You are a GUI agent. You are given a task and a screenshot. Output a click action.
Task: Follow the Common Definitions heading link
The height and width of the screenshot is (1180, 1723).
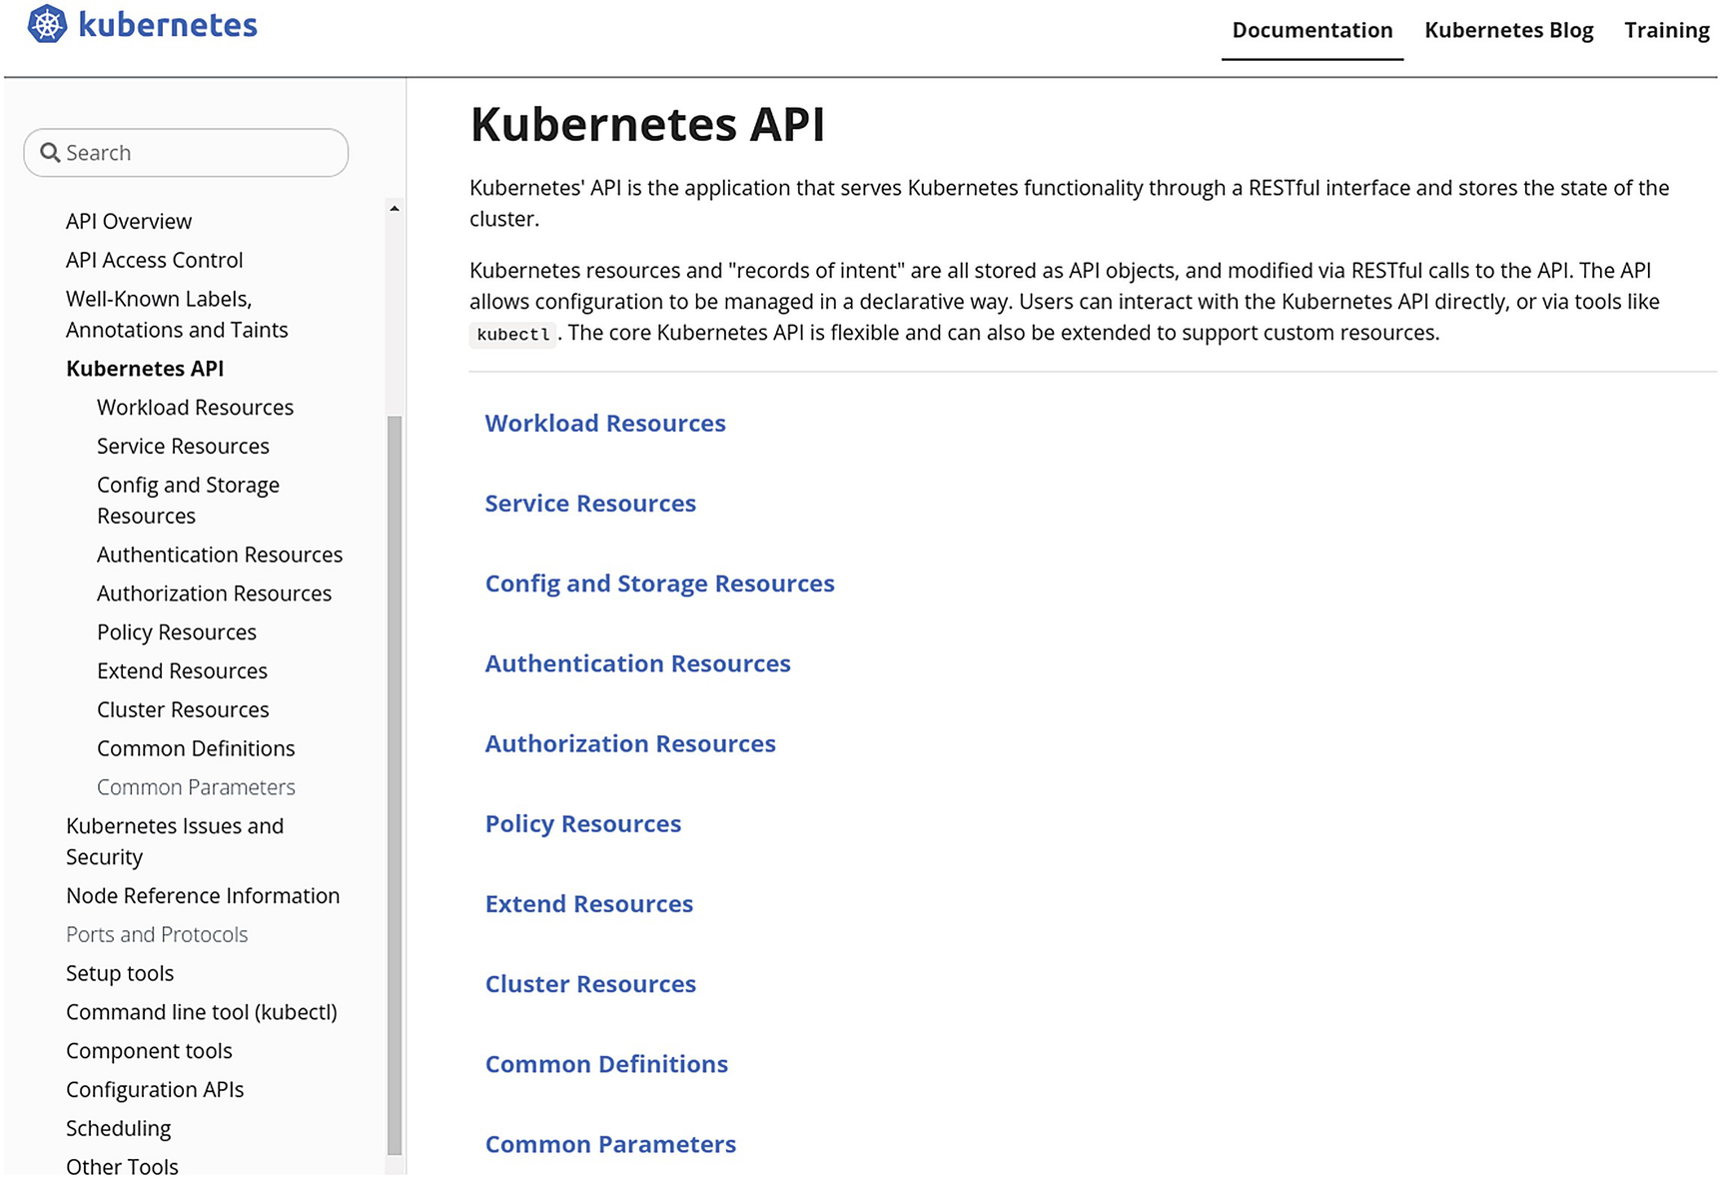pos(606,1064)
